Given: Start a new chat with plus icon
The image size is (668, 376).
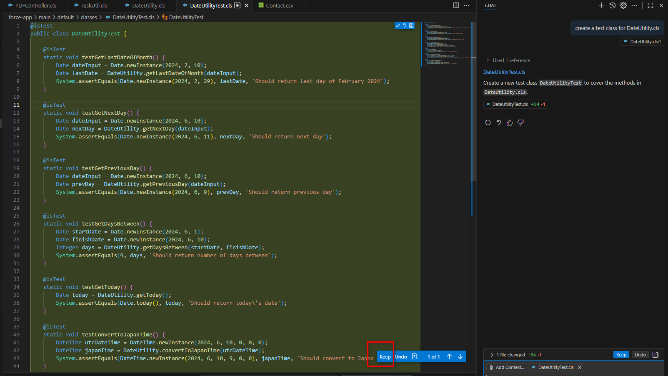Looking at the screenshot, I should click(601, 5).
